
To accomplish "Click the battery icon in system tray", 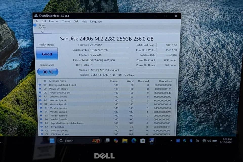I will (x=215, y=141).
